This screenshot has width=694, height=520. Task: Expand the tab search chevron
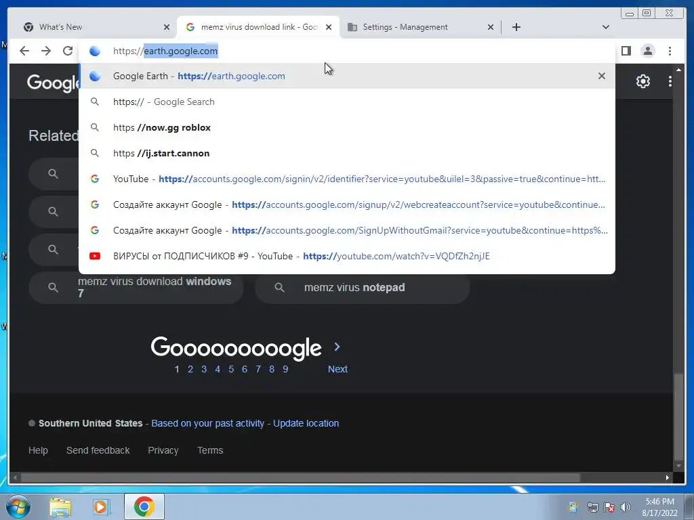click(605, 27)
